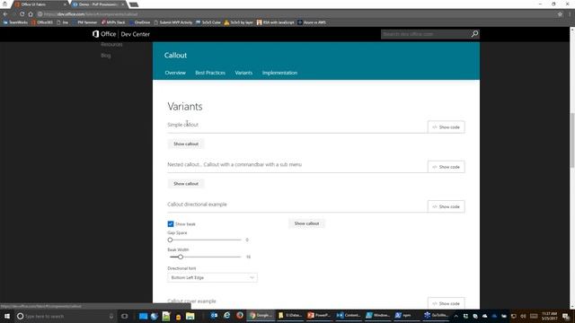Show code for Callout directional example
This screenshot has height=323, width=575.
(x=446, y=206)
